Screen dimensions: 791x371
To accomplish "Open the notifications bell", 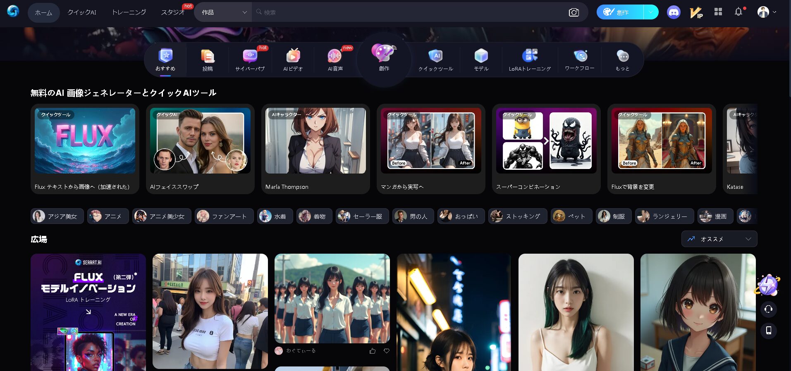I will pos(739,12).
